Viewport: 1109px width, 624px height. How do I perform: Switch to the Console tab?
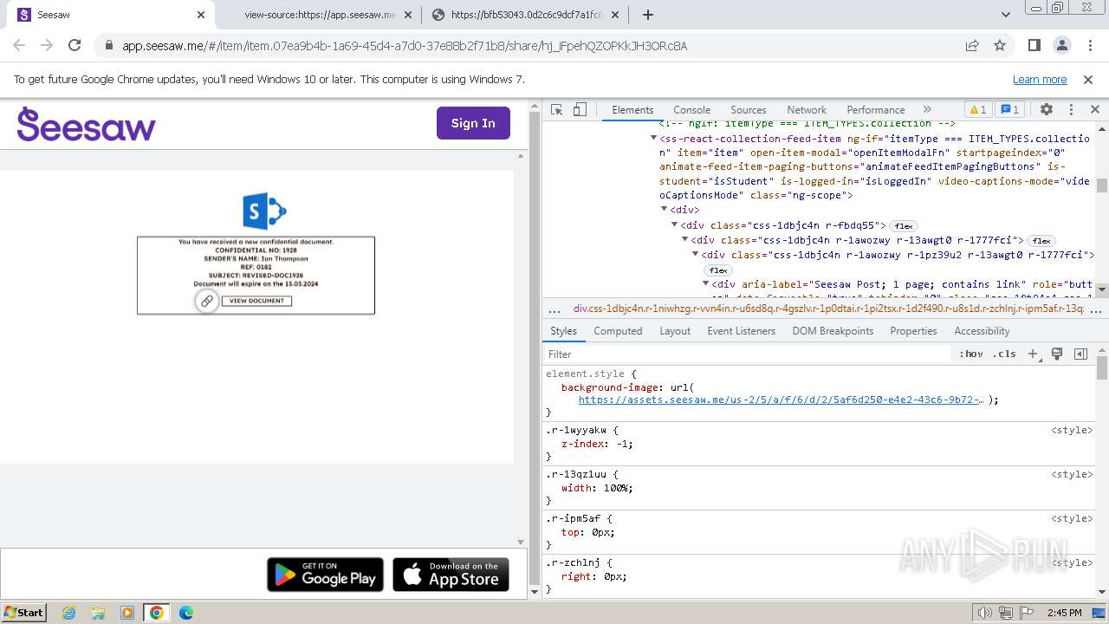pos(691,110)
